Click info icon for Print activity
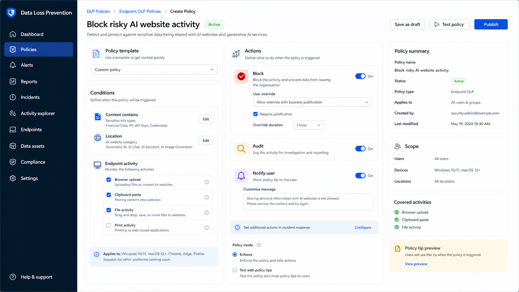The width and height of the screenshot is (519, 292). click(207, 228)
